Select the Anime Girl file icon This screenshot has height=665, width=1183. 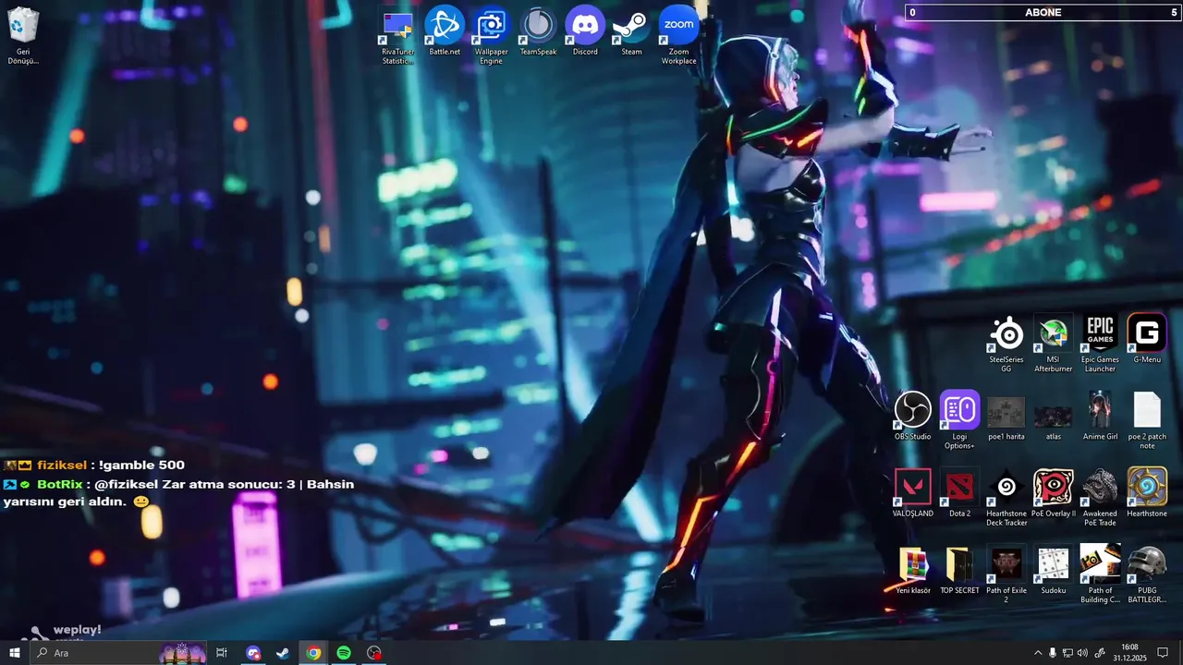1100,416
